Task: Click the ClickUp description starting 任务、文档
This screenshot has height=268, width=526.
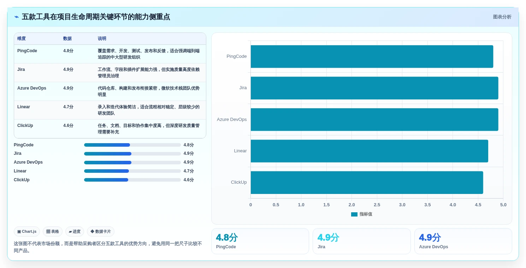Action: [149, 129]
